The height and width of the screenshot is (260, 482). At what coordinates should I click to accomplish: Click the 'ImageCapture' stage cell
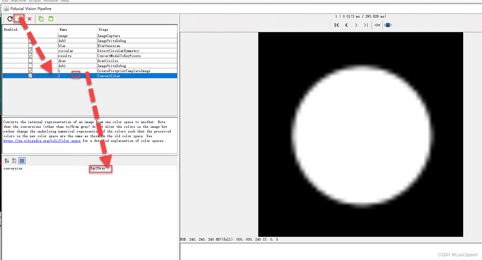point(137,36)
